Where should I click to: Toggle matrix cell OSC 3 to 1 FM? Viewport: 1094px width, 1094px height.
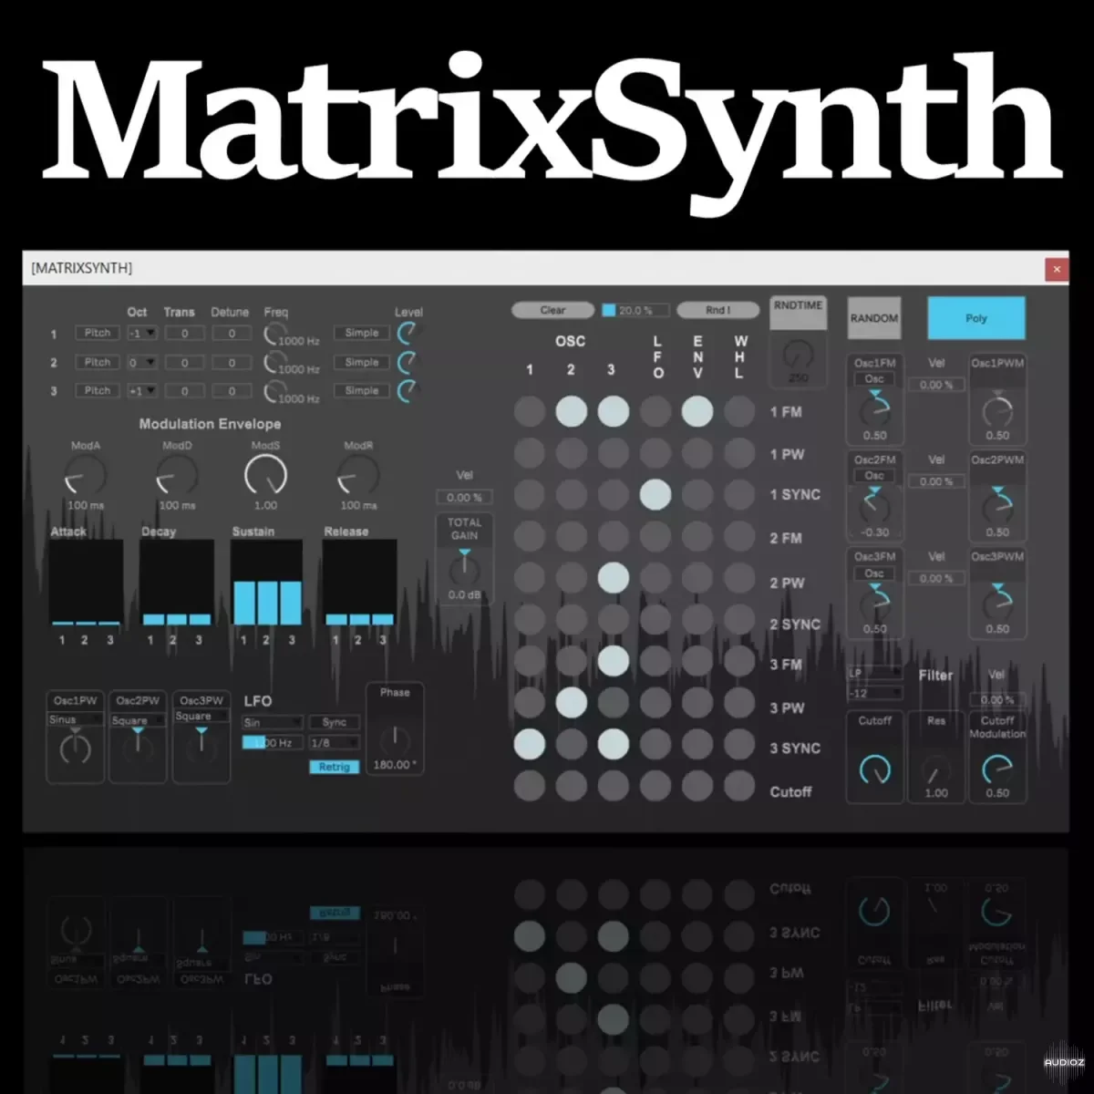coord(613,412)
